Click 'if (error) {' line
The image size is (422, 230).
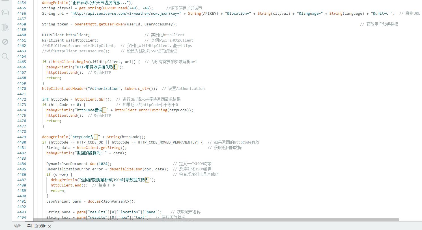(59, 174)
